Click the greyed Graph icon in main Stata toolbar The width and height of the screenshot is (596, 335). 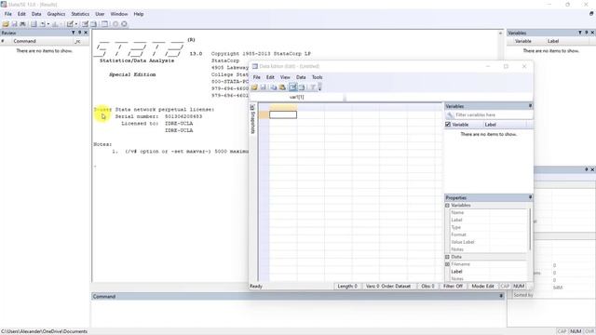pos(55,24)
